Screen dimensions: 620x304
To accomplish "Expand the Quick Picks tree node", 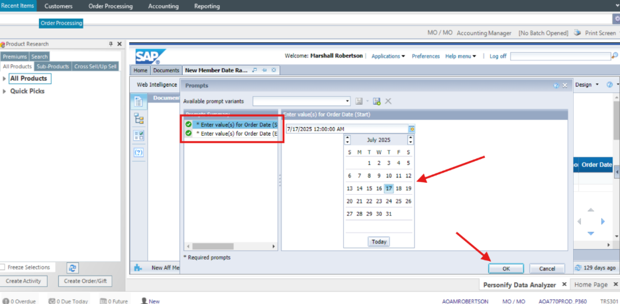I will coord(5,91).
